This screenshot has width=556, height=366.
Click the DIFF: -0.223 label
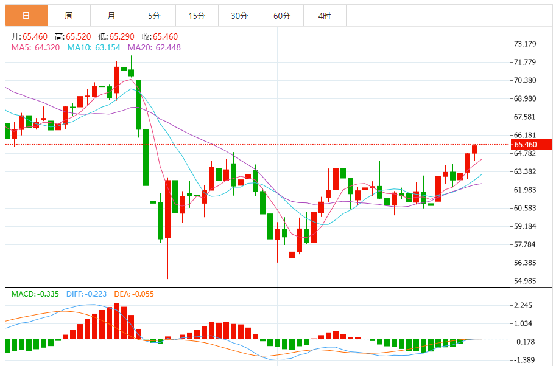tap(86, 294)
